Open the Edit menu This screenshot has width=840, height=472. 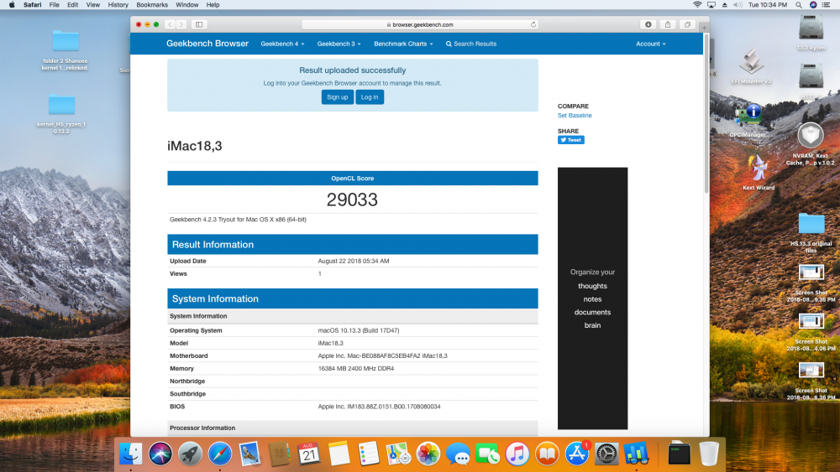click(x=73, y=5)
